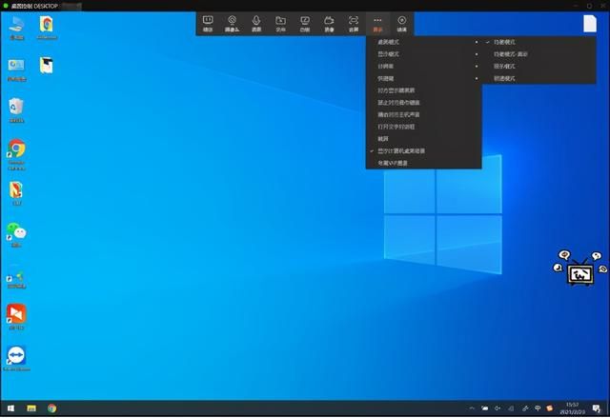Click the volume icon in the system tray
610x418 pixels.
click(x=498, y=408)
